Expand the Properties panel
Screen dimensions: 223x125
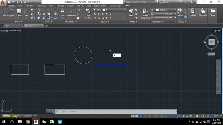[x=157, y=22]
